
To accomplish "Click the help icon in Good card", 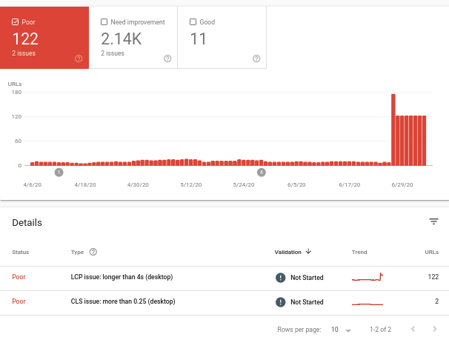I will click(256, 59).
